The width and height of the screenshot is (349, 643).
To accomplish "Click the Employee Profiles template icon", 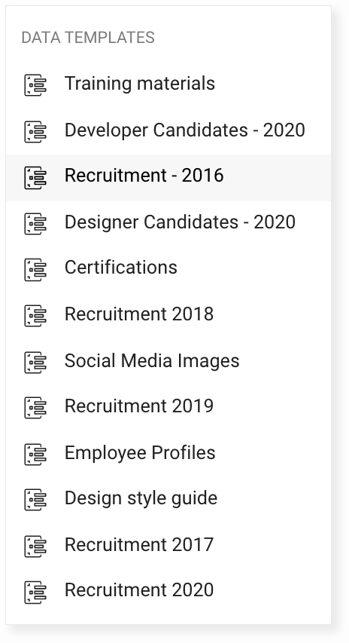I will click(x=35, y=455).
